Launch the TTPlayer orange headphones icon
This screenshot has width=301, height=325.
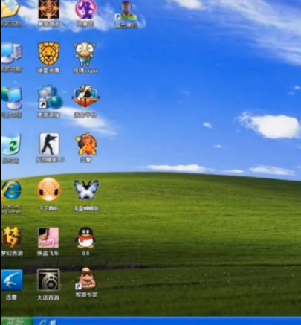[x=49, y=190]
